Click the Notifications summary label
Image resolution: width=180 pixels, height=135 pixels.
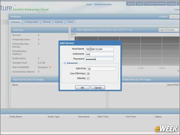click(x=19, y=58)
